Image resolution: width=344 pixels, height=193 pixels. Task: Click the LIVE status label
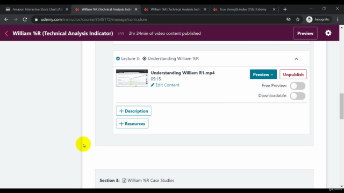pos(121,33)
